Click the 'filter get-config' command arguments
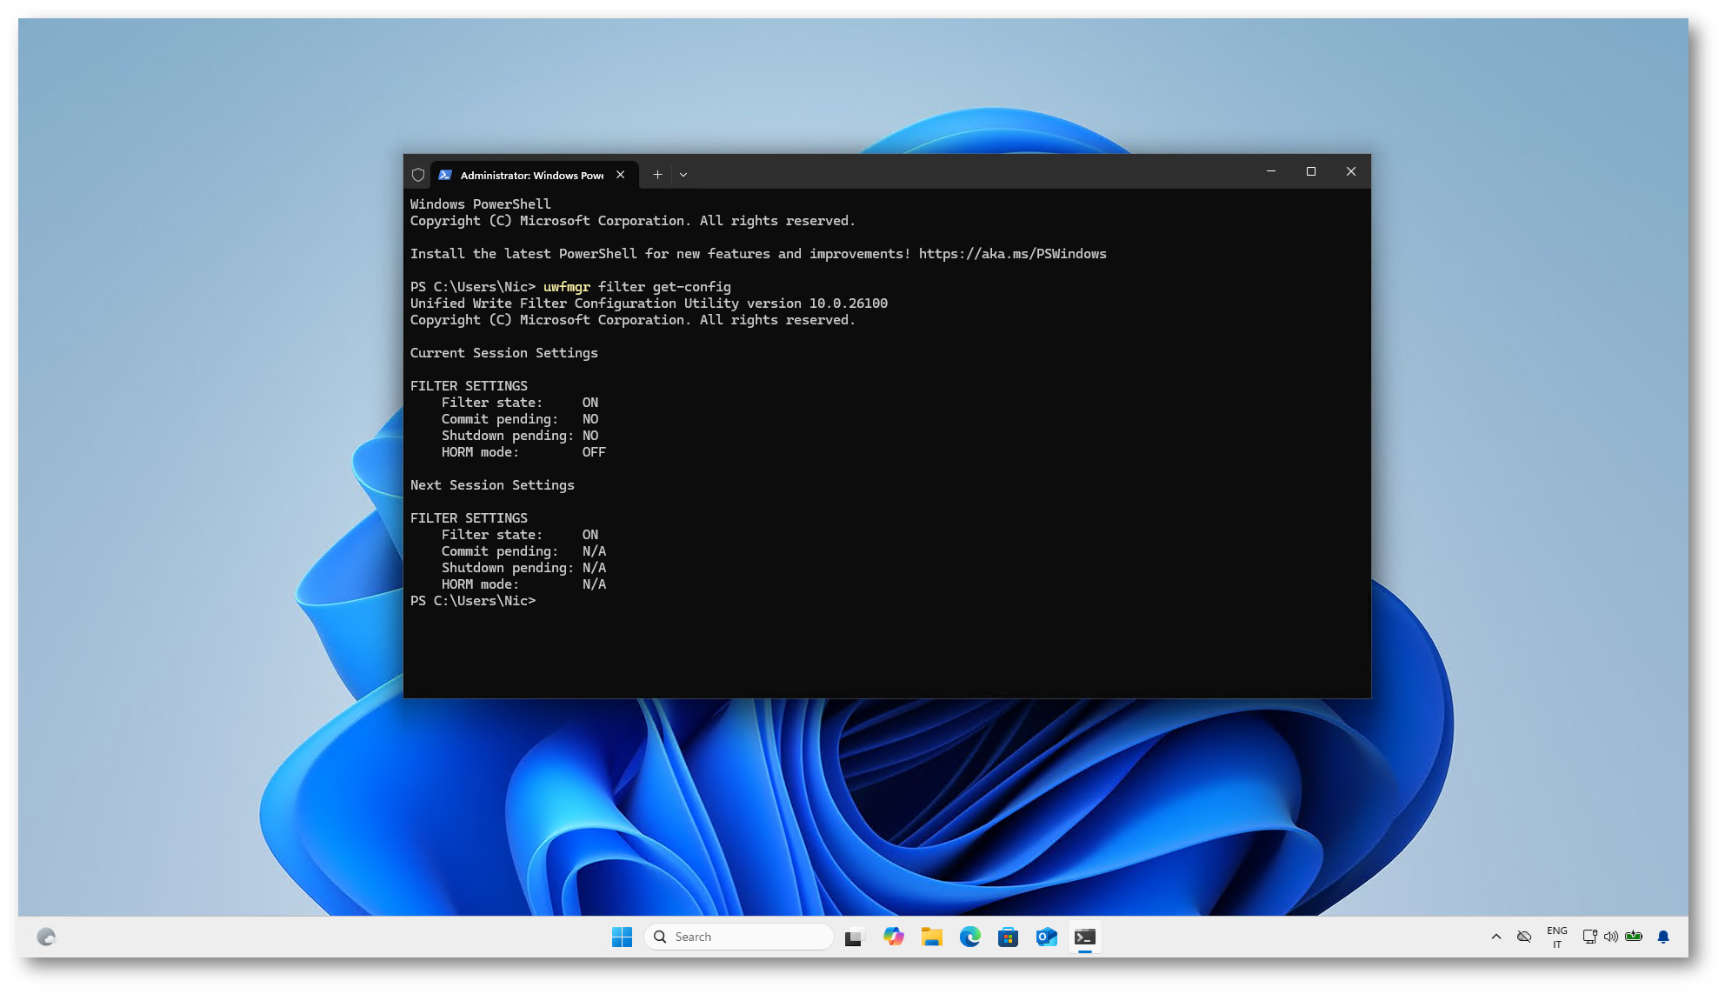The height and width of the screenshot is (994, 1725). pyautogui.click(x=664, y=287)
